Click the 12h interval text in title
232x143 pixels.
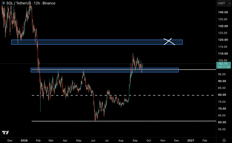tap(37, 3)
